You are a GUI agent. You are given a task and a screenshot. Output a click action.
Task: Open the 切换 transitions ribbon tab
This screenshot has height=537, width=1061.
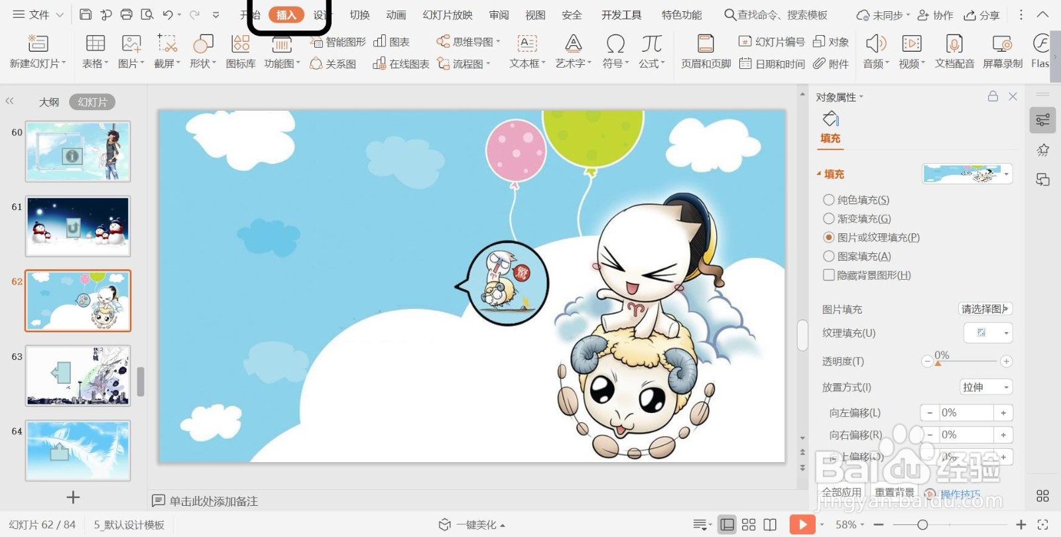tap(359, 15)
